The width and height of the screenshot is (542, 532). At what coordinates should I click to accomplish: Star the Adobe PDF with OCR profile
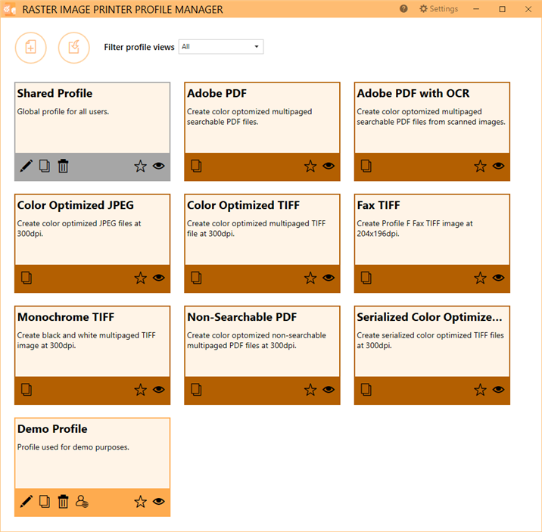coord(480,166)
